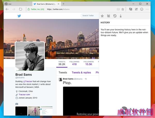Click the @Tracour mention in bio
Viewport: 155px width, 118px height.
tap(28, 81)
